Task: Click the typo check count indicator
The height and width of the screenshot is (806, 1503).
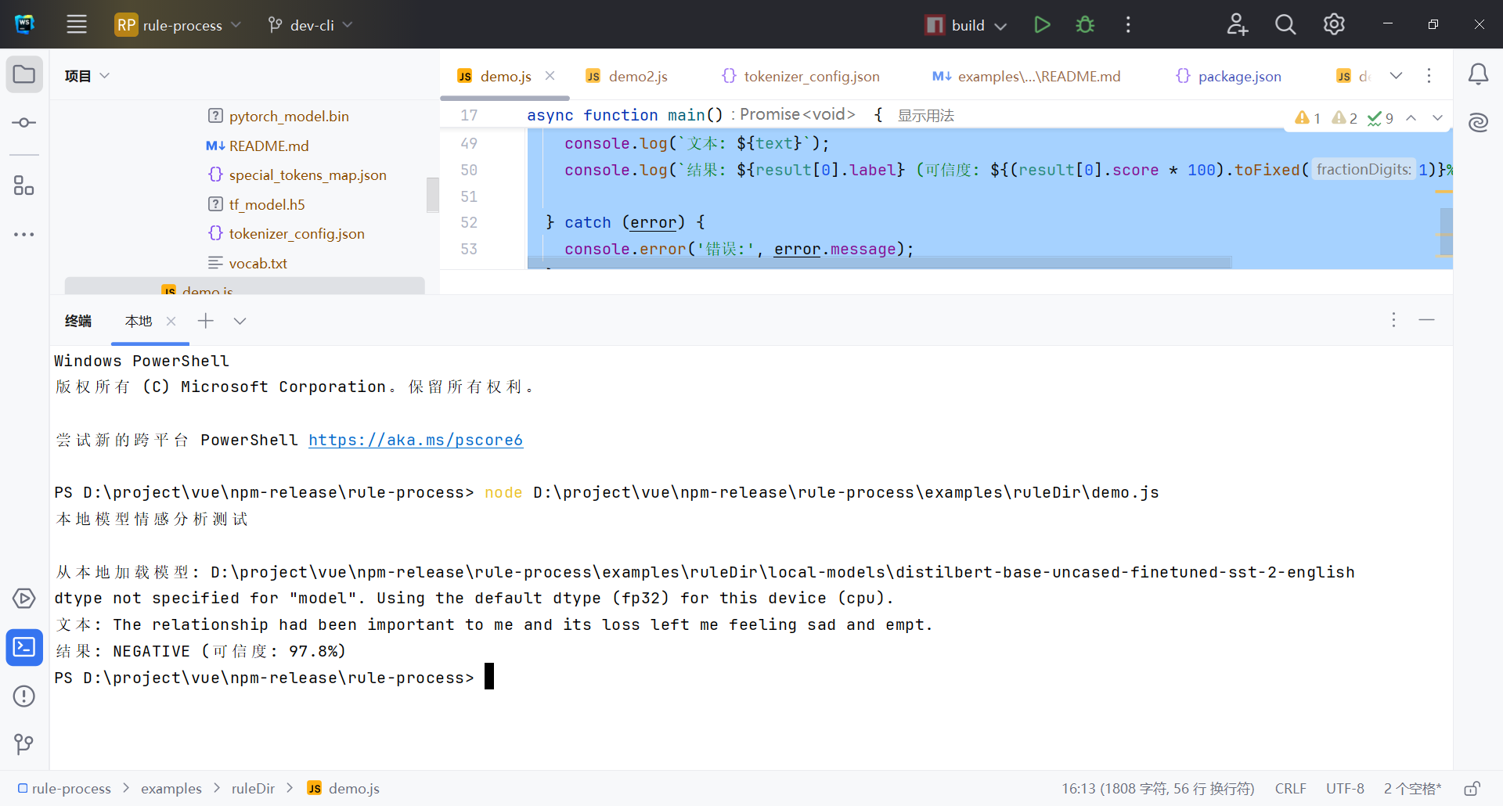Action: pyautogui.click(x=1380, y=118)
